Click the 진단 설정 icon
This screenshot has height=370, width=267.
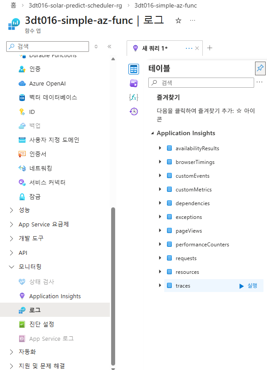click(x=22, y=324)
